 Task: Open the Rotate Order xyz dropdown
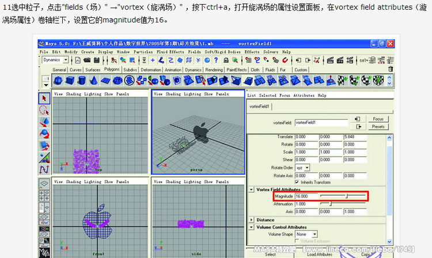(307, 168)
